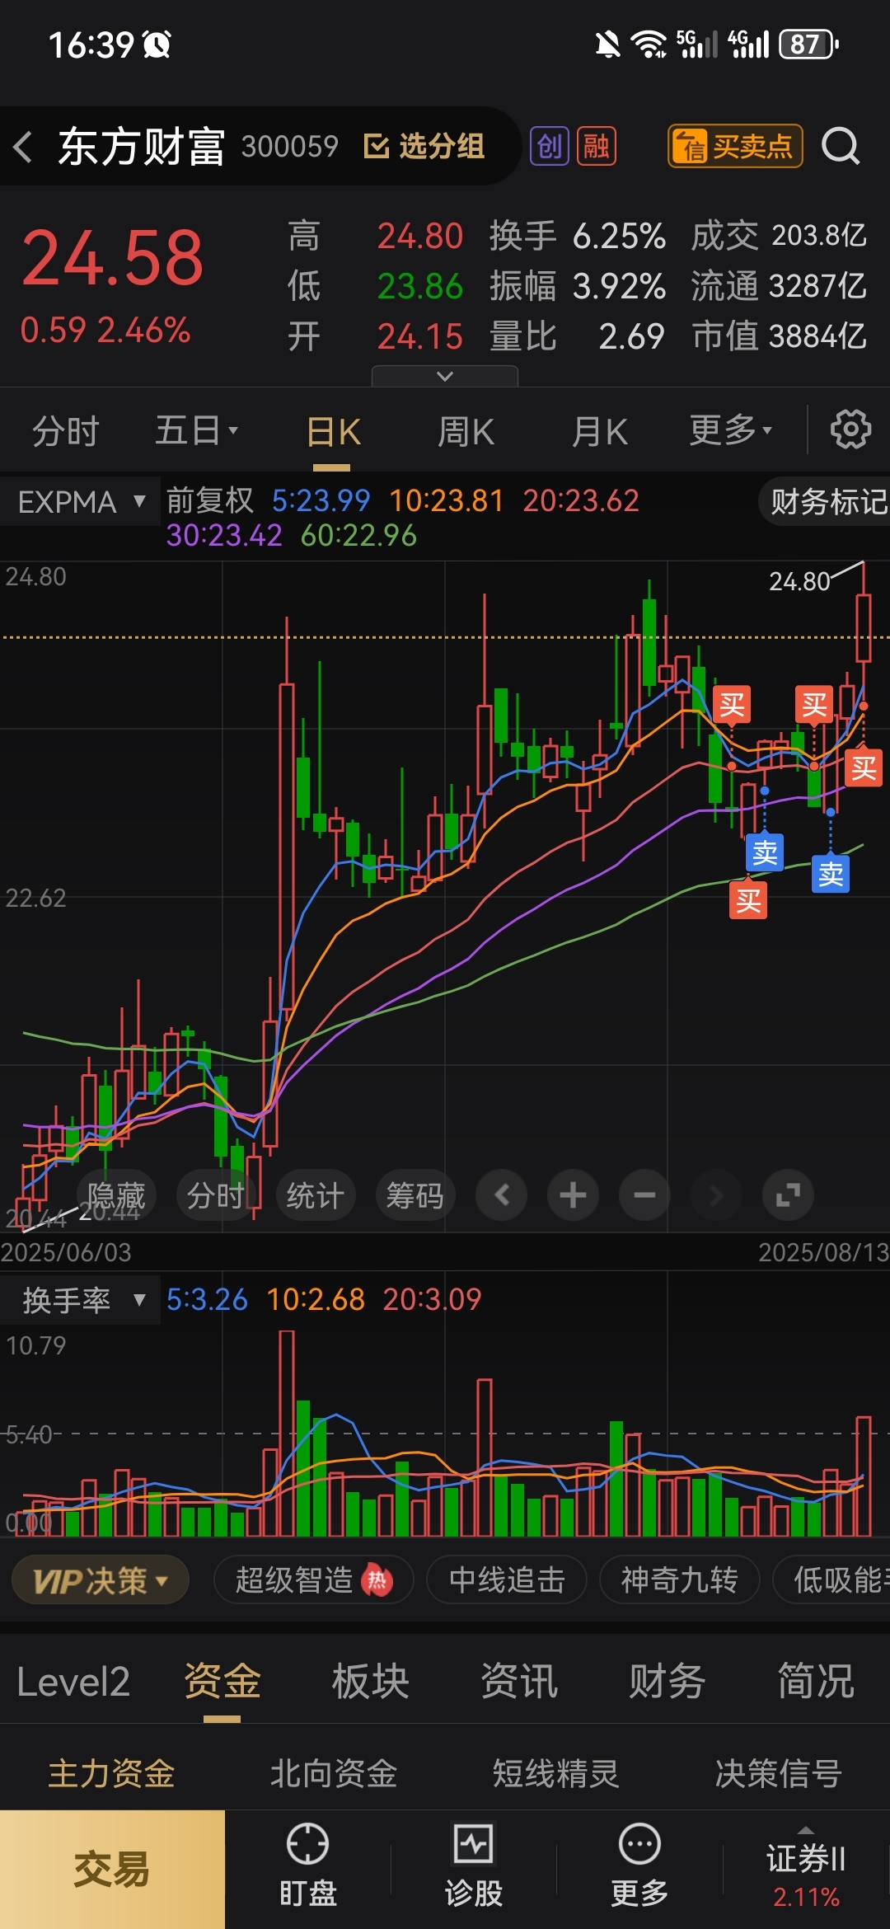
Task: Open 前复权 adjustment option
Action: pyautogui.click(x=210, y=500)
